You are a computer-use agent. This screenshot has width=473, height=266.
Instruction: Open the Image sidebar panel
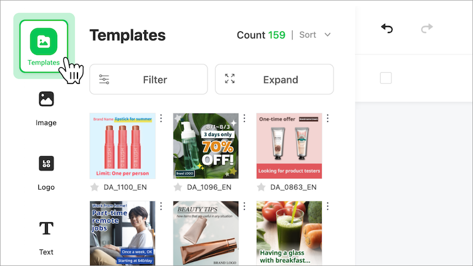click(x=46, y=107)
